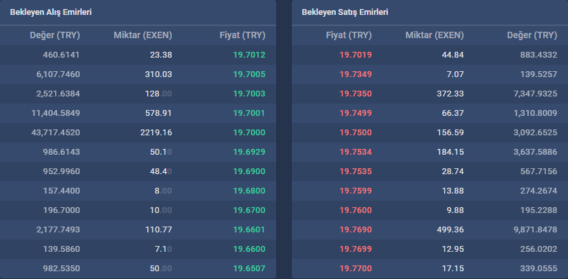Choose buy price 19.7001
Image resolution: width=568 pixels, height=279 pixels.
pyautogui.click(x=249, y=113)
